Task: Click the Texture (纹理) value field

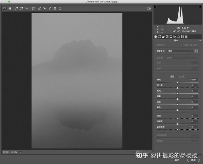Action: pyautogui.click(x=195, y=116)
